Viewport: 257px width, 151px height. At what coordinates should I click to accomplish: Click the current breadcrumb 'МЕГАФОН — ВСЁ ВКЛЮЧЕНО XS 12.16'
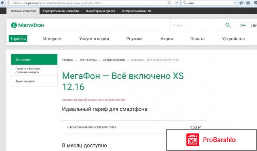coord(155,60)
